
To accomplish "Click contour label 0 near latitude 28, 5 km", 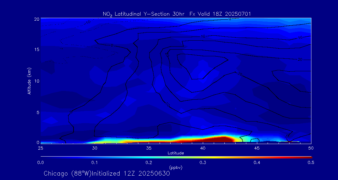I will [x=71, y=112].
